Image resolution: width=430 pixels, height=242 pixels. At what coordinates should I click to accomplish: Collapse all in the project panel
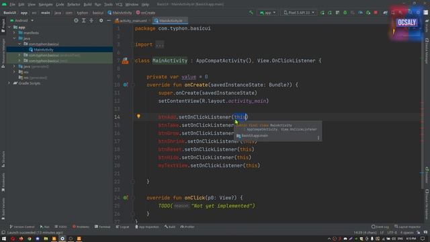click(91, 21)
